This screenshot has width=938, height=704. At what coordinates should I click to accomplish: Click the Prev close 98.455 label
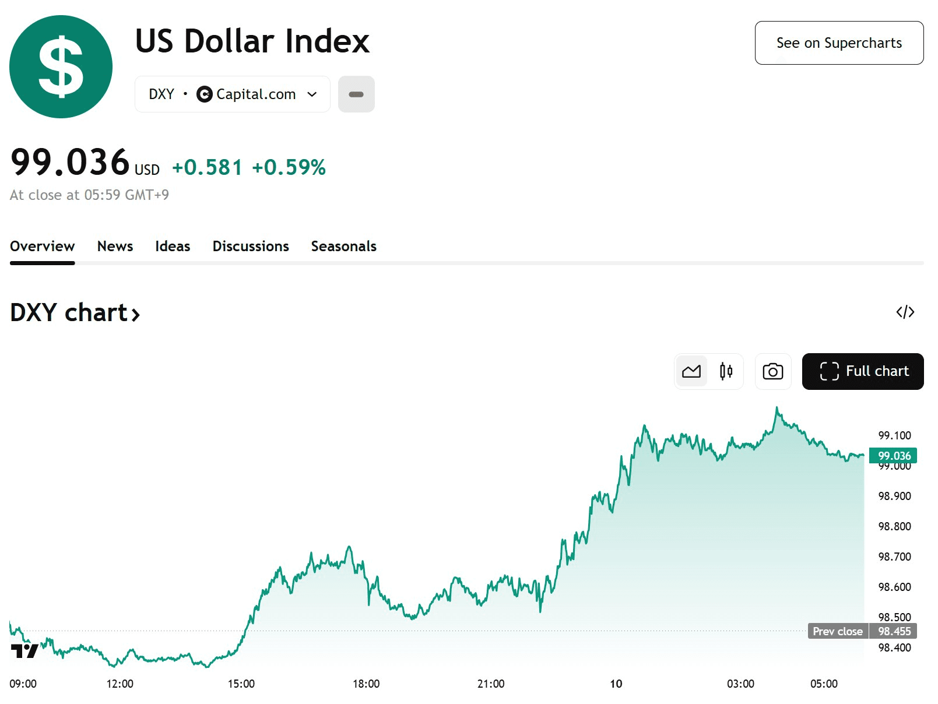click(862, 631)
